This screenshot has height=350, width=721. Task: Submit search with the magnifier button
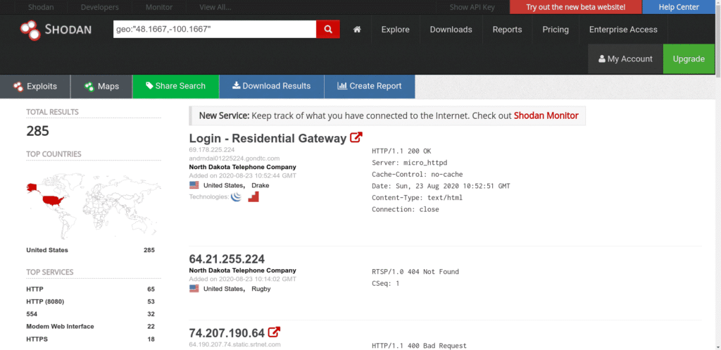[x=328, y=30]
